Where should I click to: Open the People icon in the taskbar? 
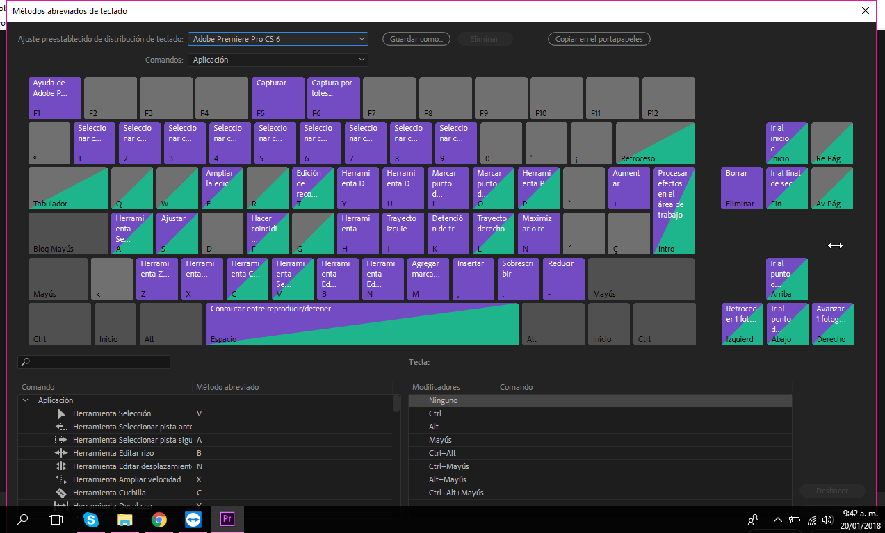point(753,519)
